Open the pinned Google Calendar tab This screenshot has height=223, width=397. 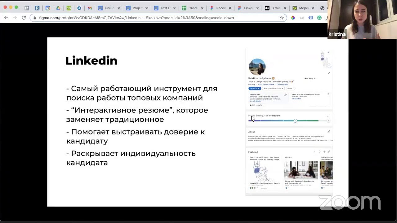point(48,8)
